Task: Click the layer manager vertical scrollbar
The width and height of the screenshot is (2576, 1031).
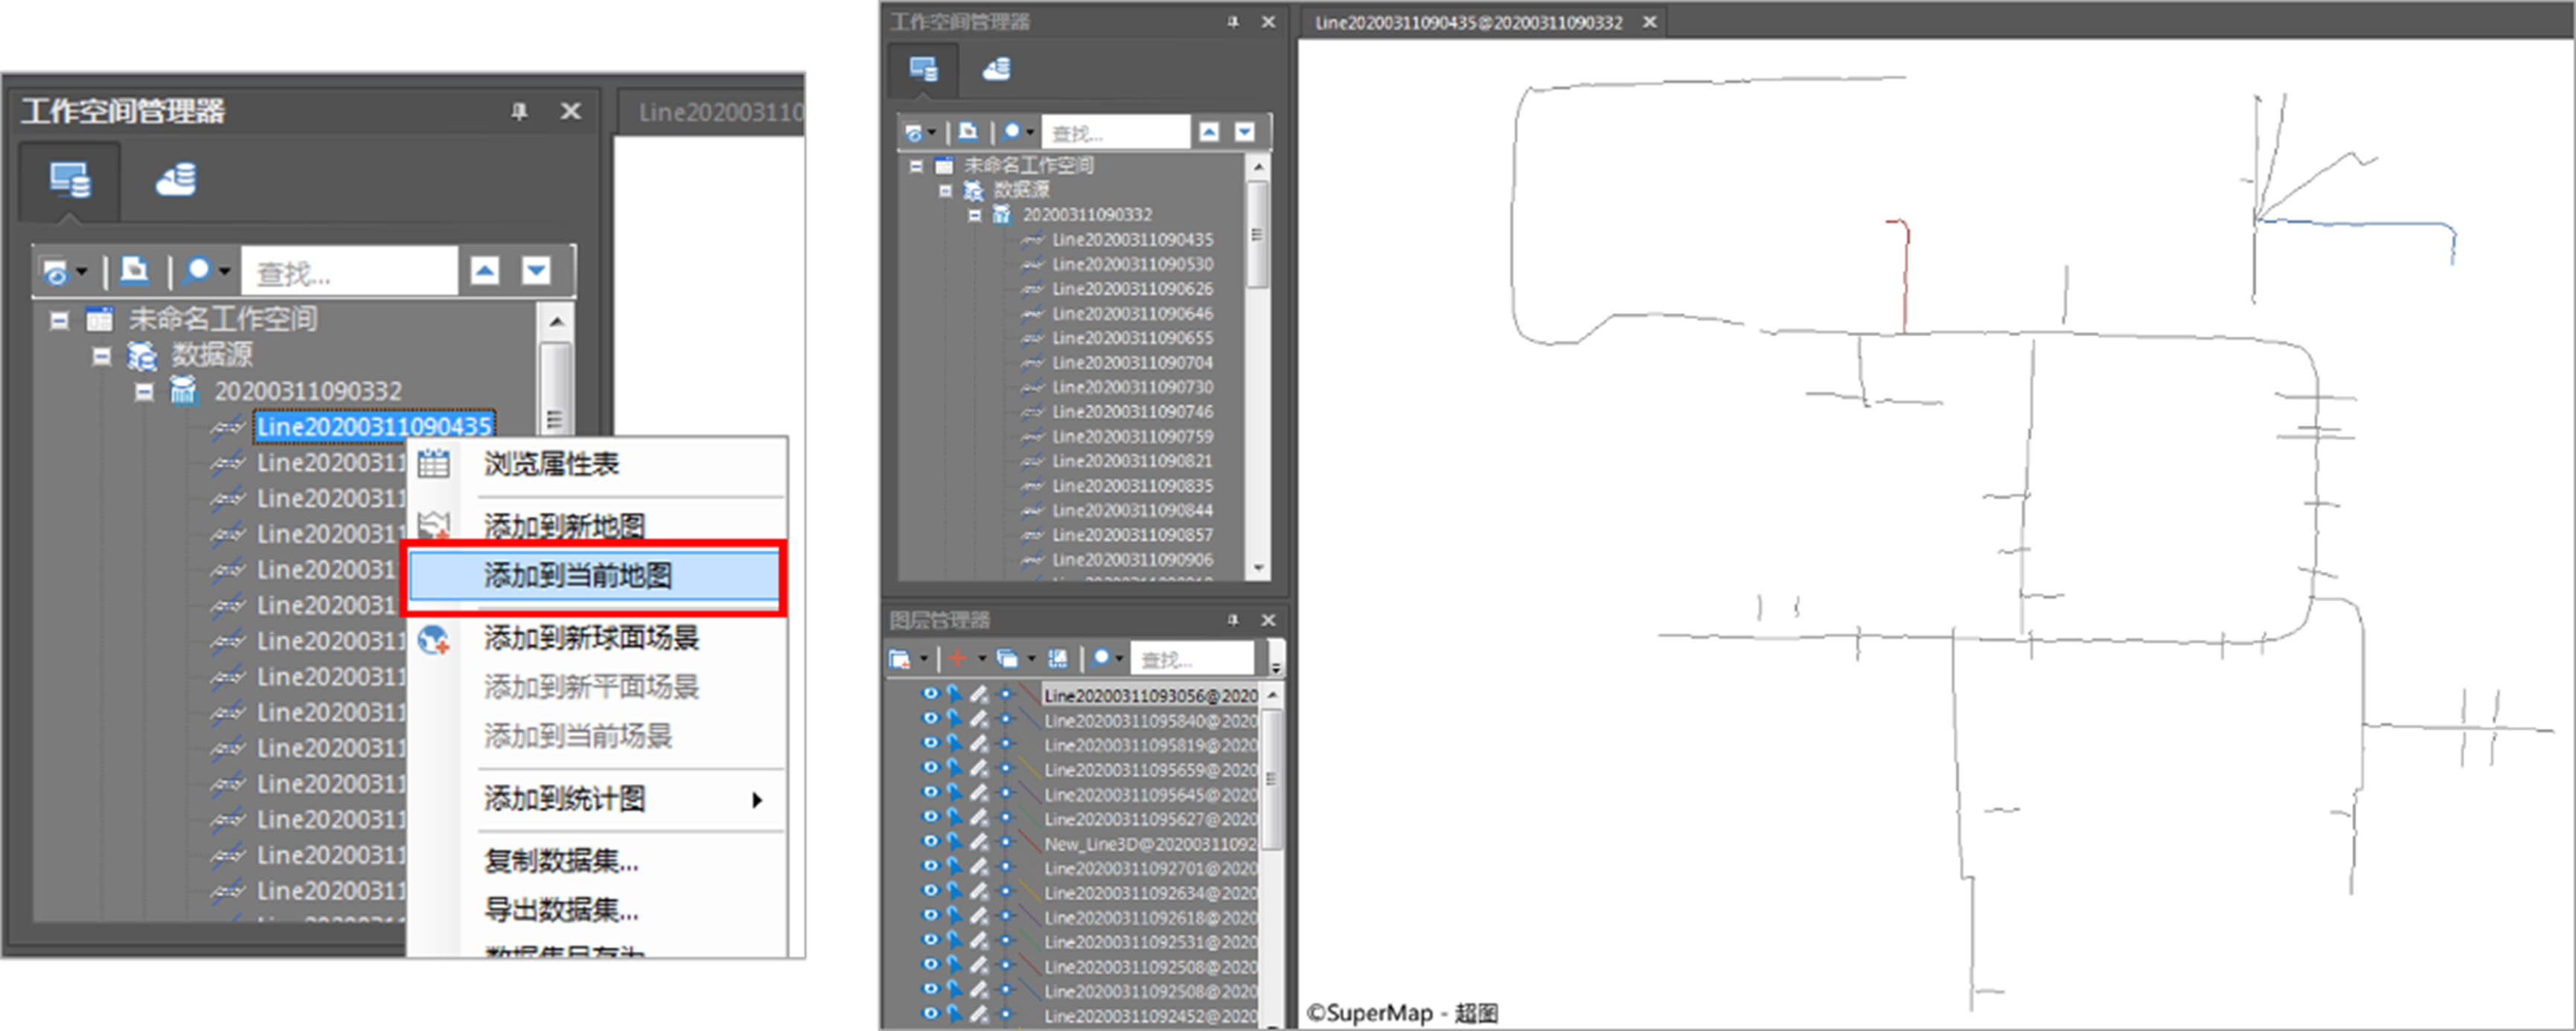Action: (x=1272, y=780)
